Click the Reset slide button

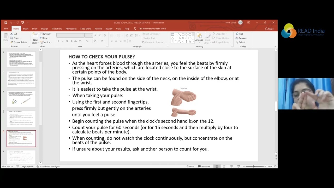pos(44,38)
